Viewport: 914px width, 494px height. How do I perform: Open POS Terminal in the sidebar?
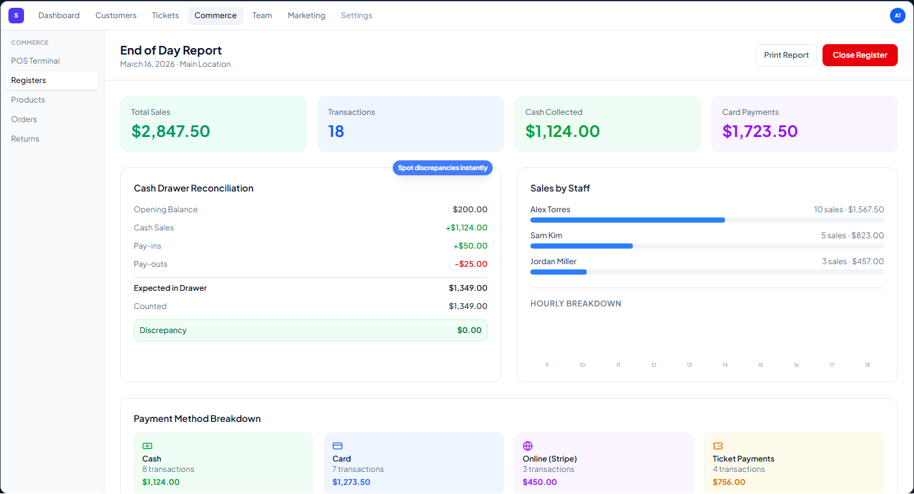52,61
